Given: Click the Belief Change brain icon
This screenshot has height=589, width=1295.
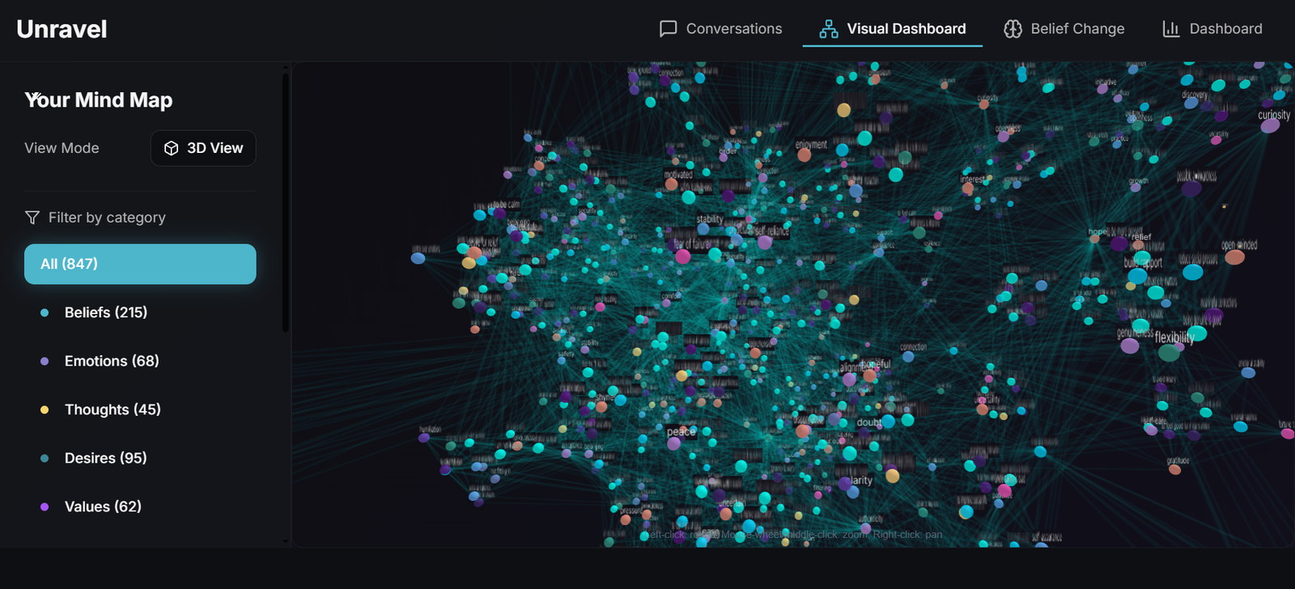Looking at the screenshot, I should (x=1013, y=29).
